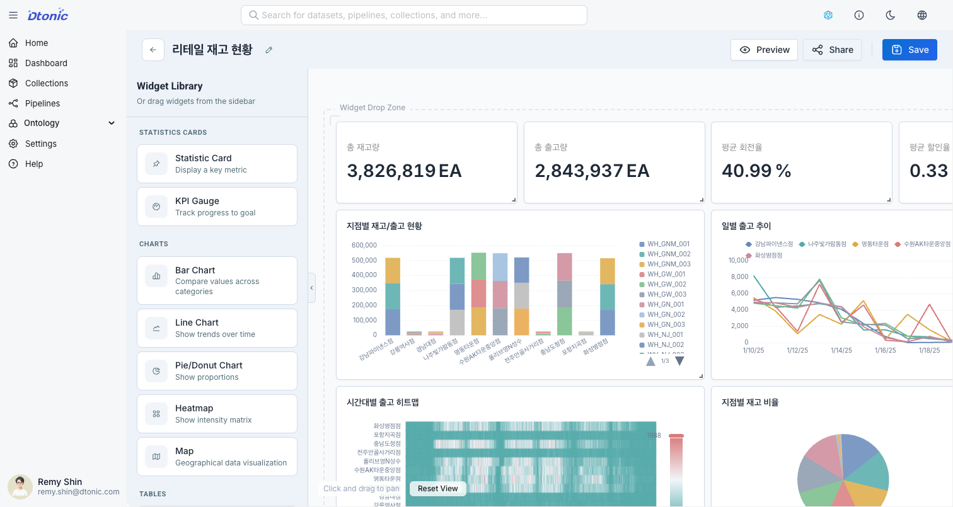
Task: Toggle WH_NJ_001 legend series
Action: coord(661,334)
